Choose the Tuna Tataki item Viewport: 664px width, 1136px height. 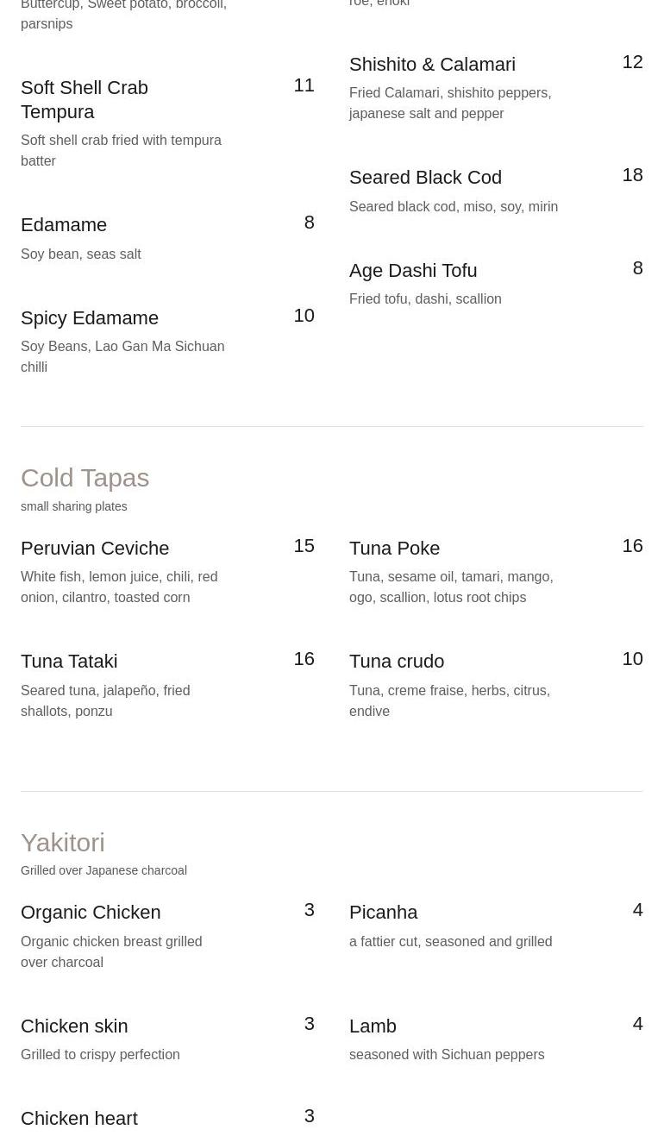point(69,662)
